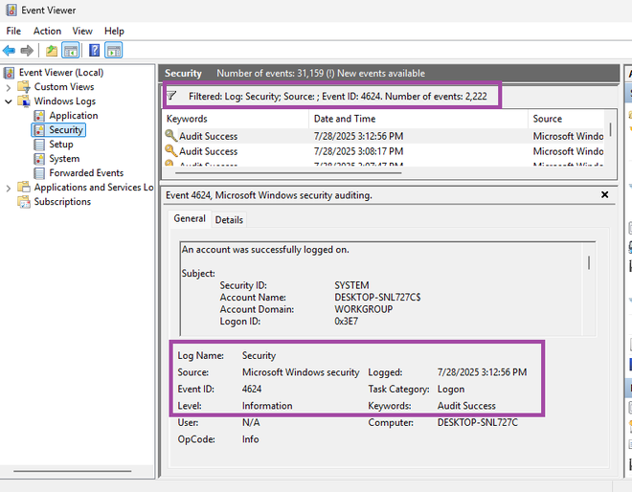632x492 pixels.
Task: Click the Event Viewer (Local) root icon
Action: click(x=10, y=73)
